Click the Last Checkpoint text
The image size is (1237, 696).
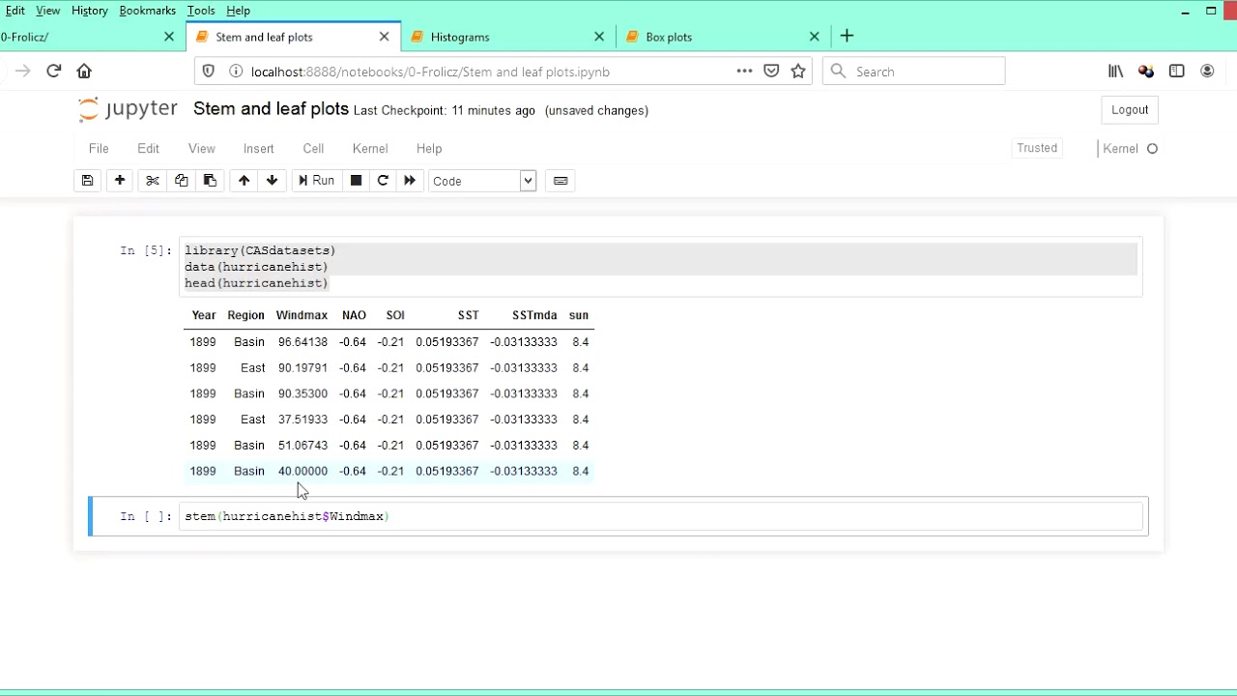coord(444,110)
